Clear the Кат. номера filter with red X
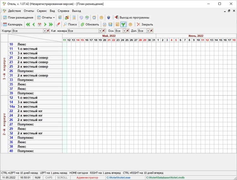 pyautogui.click(x=104, y=31)
